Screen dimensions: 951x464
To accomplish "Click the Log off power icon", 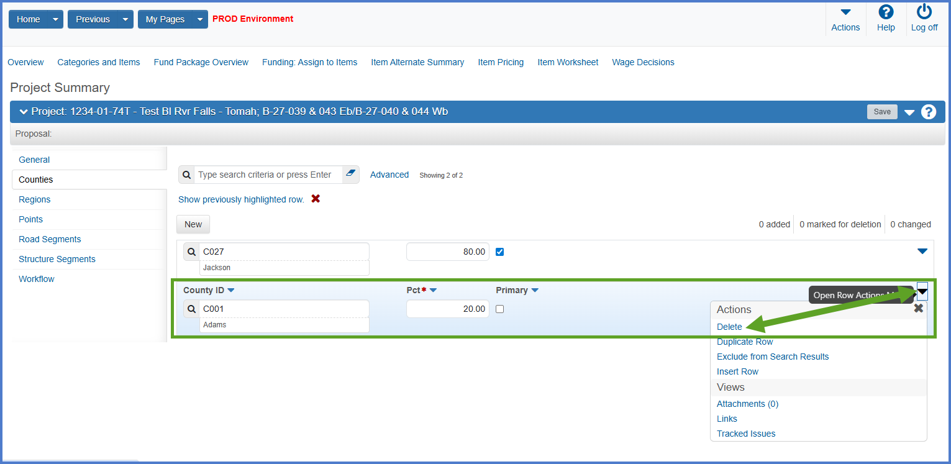I will point(924,12).
